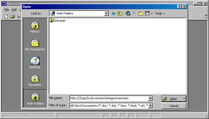Click New Blank Document in Word toolbar
Screen dimensions: 209x119
6,16
